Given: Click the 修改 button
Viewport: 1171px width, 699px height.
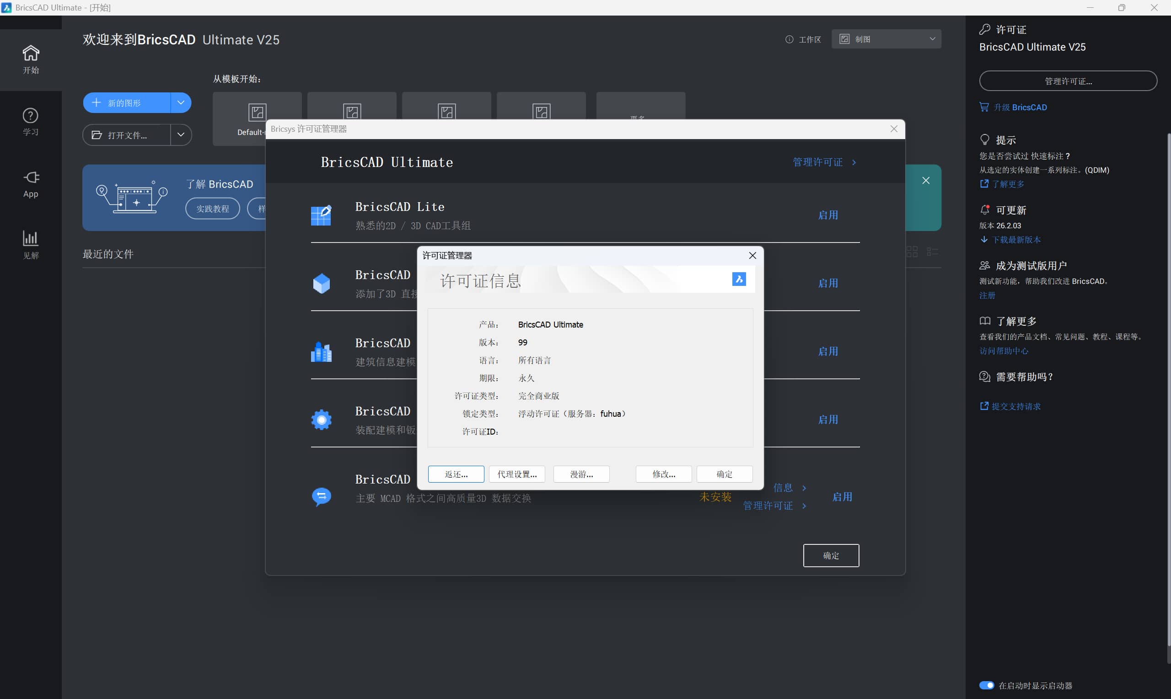Looking at the screenshot, I should pyautogui.click(x=663, y=474).
